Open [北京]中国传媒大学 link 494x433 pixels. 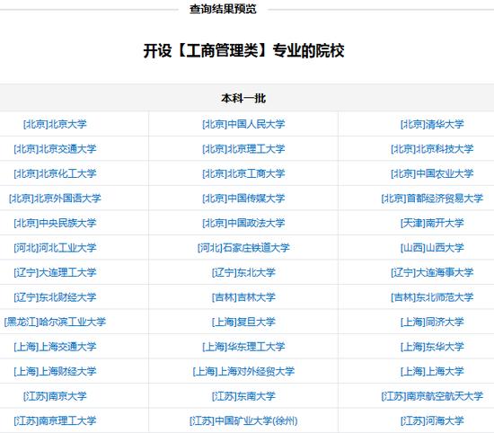[243, 199]
